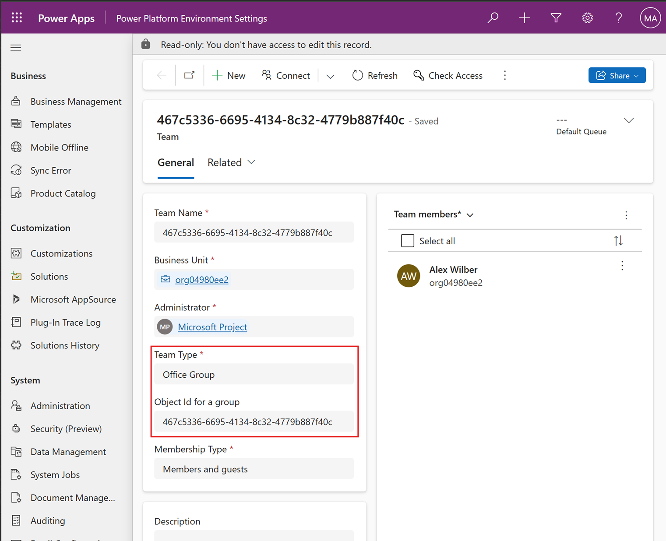This screenshot has height=541, width=666.
Task: Click the Auditing sidebar icon
Action: tap(16, 520)
